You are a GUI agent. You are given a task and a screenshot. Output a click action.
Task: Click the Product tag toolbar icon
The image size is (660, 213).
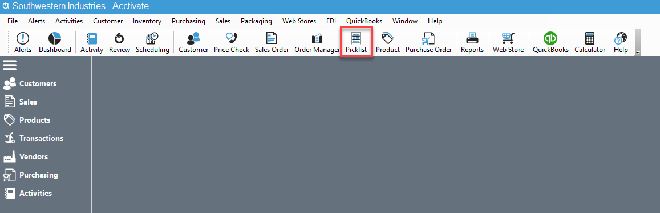(388, 42)
